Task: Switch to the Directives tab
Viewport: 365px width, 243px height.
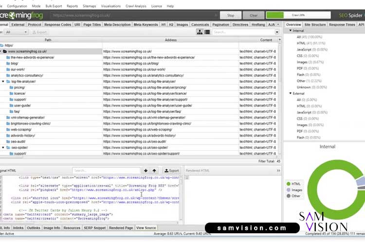Action: (240, 25)
